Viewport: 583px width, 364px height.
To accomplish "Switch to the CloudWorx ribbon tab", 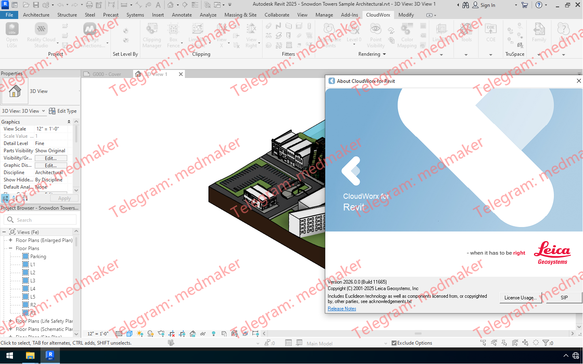I will pos(378,15).
